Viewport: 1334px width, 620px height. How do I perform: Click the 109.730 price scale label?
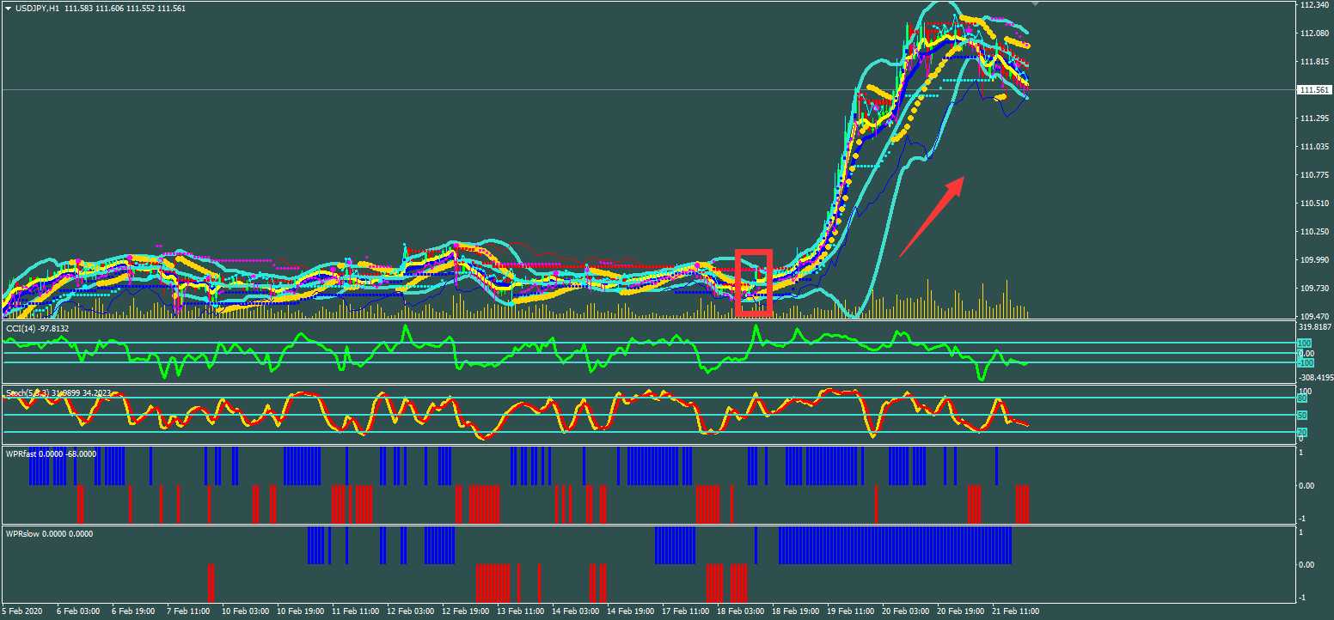[x=1314, y=289]
